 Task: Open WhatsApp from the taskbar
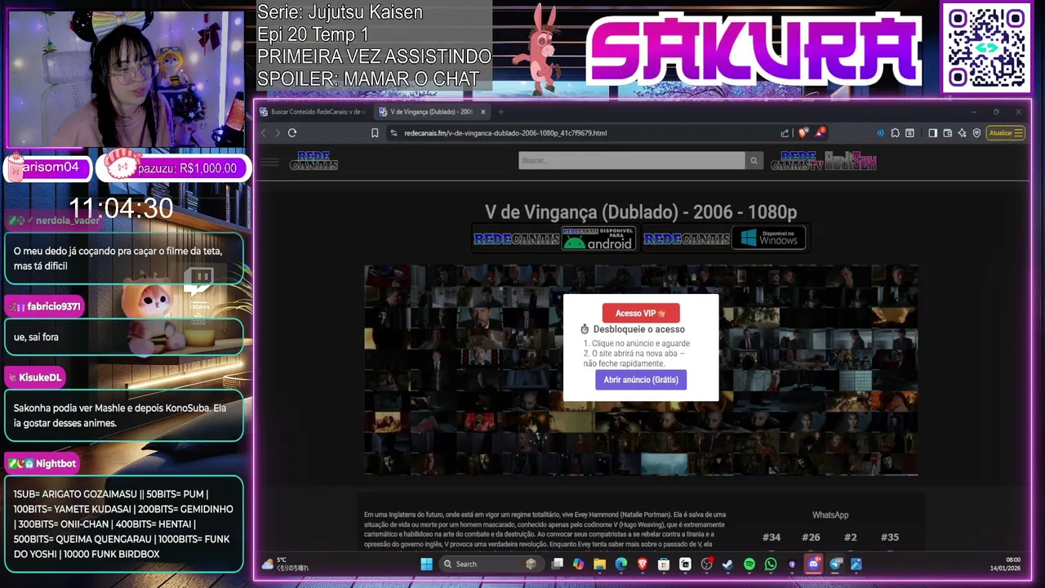(x=771, y=564)
